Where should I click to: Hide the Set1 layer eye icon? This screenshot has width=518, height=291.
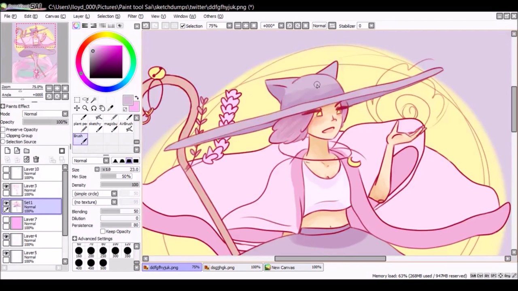[x=6, y=203]
